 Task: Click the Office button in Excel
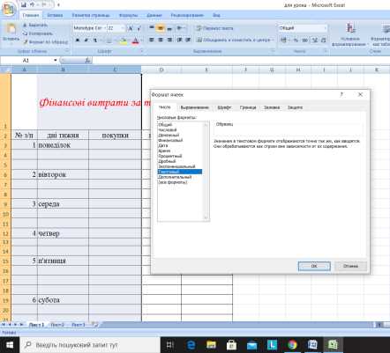pos(8,9)
